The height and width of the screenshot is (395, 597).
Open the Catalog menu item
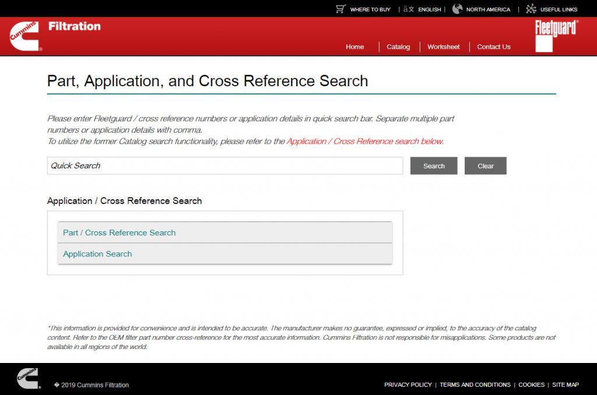pos(398,47)
